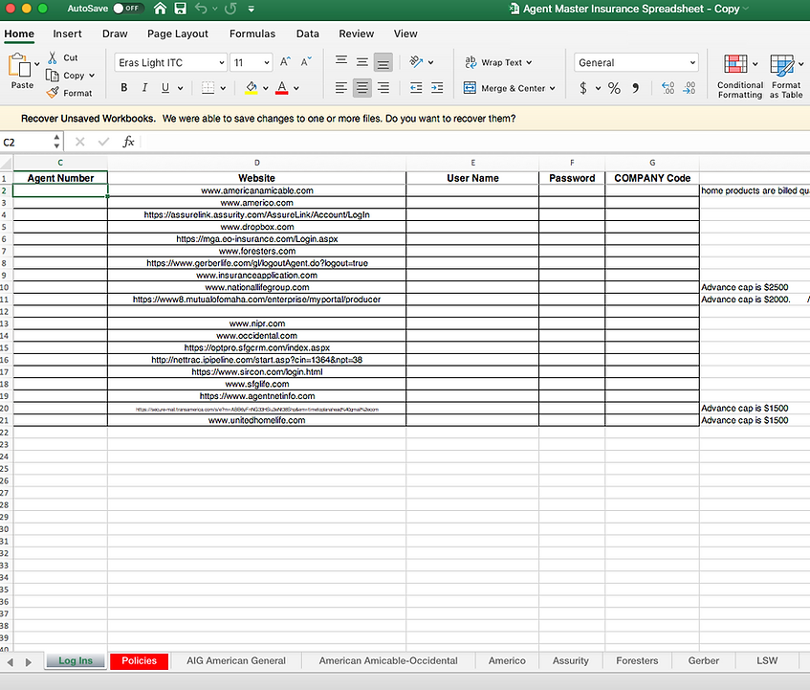
Task: Select the Policies sheet tab
Action: click(x=139, y=660)
